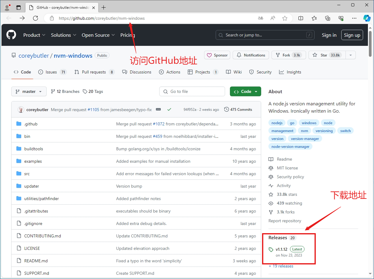Open split screen icon in toolbar
This screenshot has width=374, height=279.
point(301,18)
